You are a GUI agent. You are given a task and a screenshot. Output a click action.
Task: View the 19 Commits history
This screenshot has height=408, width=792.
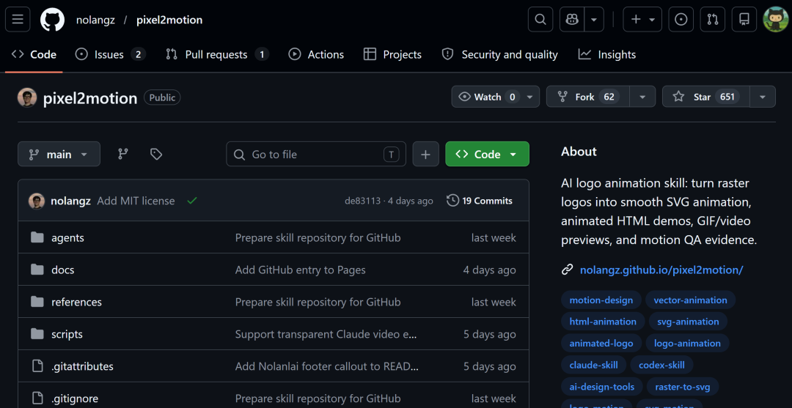(480, 201)
